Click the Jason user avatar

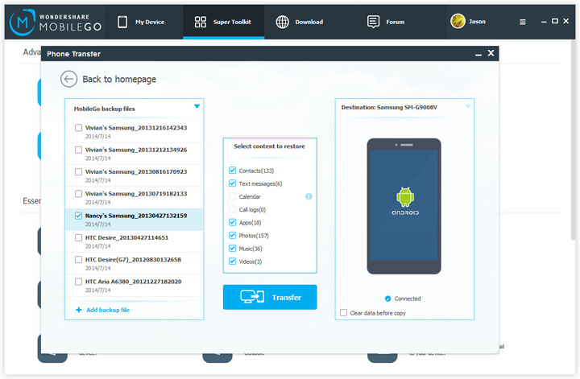click(458, 21)
